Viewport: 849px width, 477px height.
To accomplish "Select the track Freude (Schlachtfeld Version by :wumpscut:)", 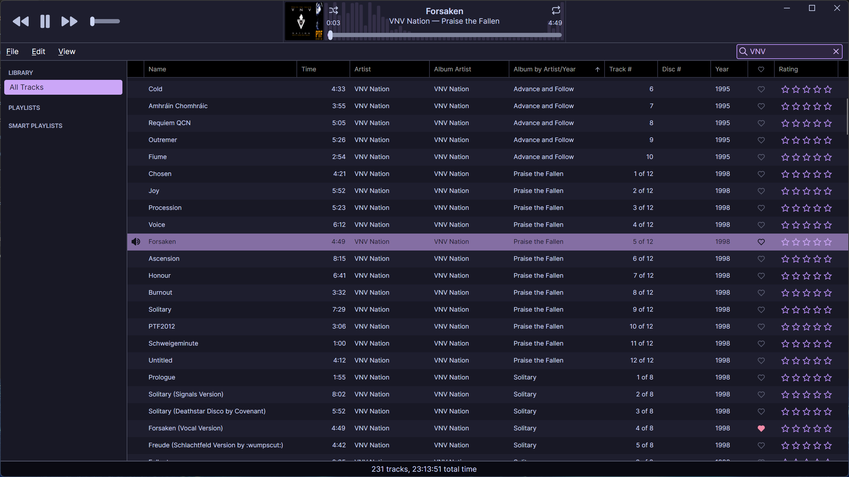I will click(487, 445).
